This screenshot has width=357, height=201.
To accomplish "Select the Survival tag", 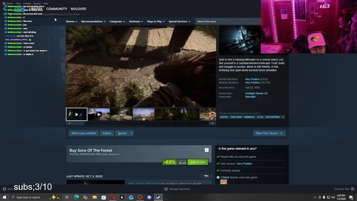I will (224, 117).
